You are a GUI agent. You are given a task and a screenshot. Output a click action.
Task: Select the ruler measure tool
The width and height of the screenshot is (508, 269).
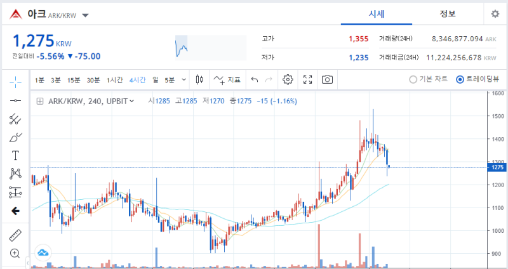point(15,235)
